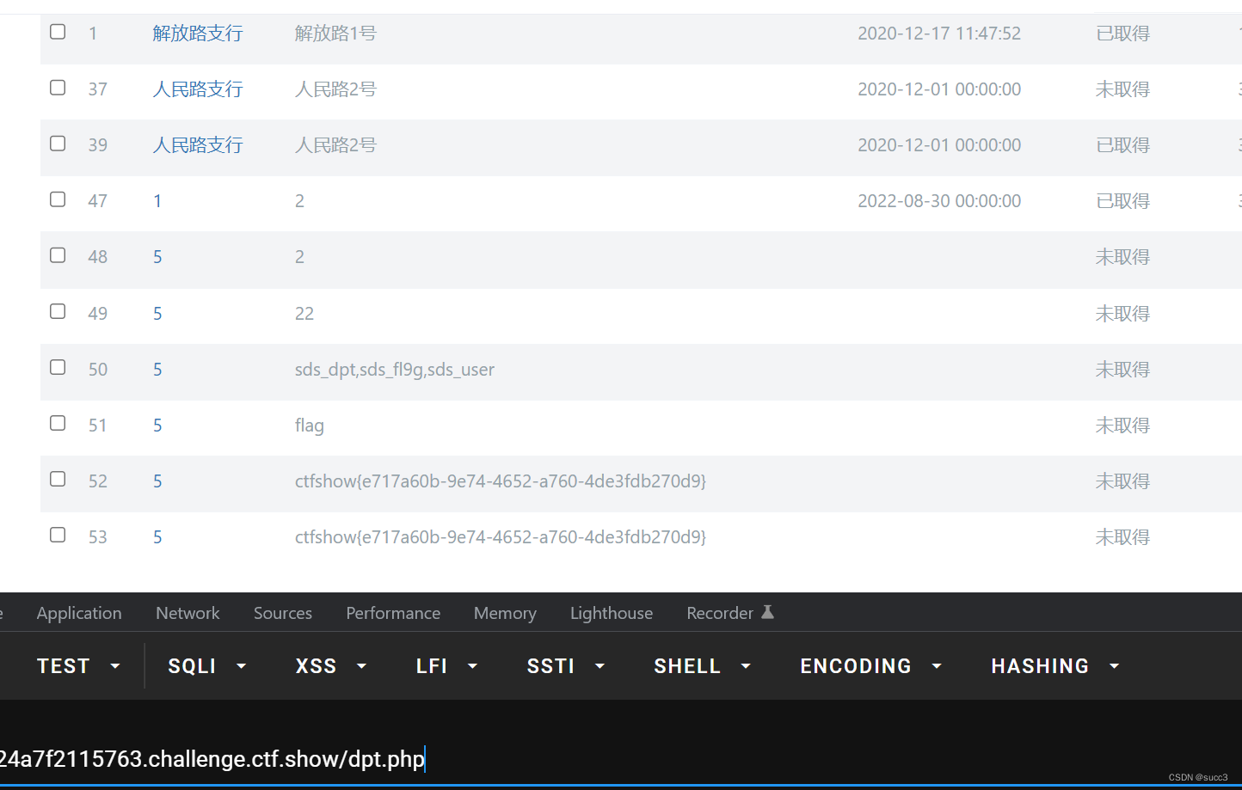1242x790 pixels.
Task: Select the ctfshow flag text in row 53
Action: coord(501,537)
